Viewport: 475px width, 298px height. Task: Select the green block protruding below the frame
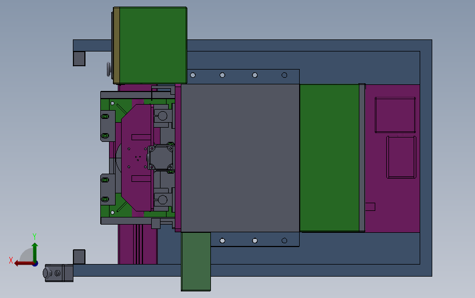coord(196,262)
